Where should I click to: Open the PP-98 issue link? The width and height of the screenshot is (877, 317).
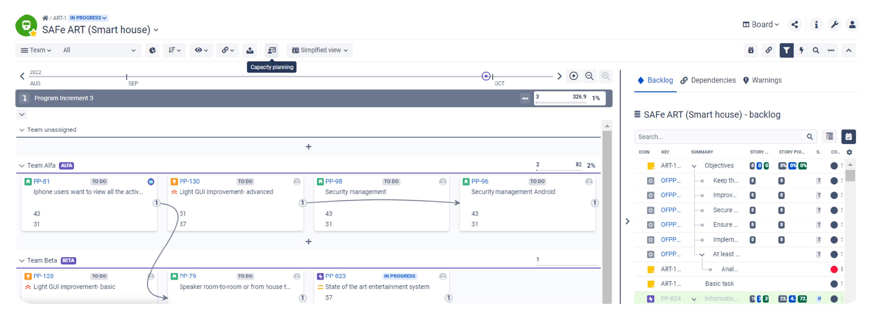(x=334, y=182)
